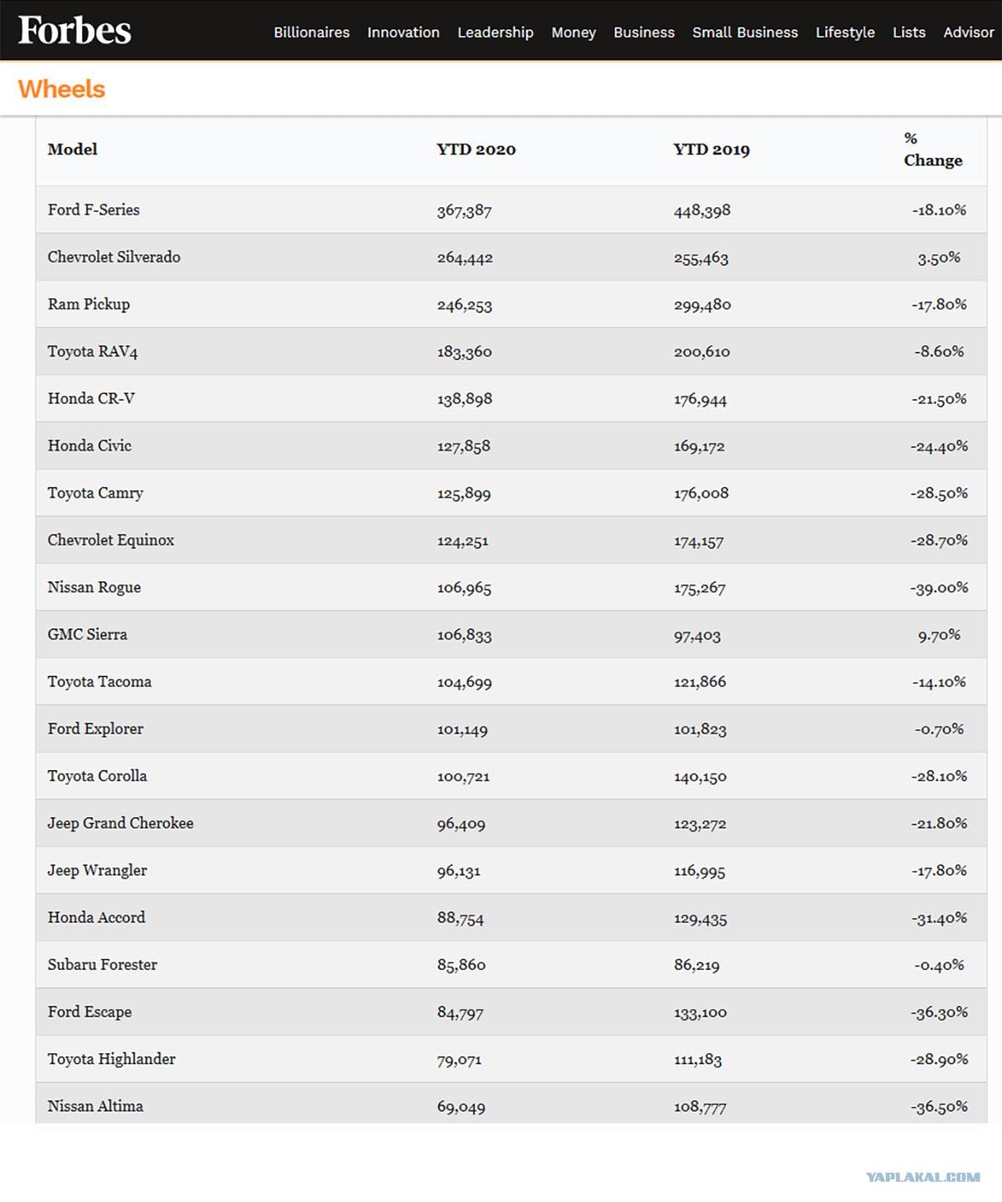Open the Small Business section
Image resolution: width=1002 pixels, height=1202 pixels.
pos(745,33)
